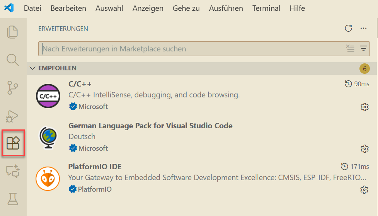This screenshot has height=216, width=378.
Task: Open manage gear for PlatformIO IDE
Action: pos(364,189)
